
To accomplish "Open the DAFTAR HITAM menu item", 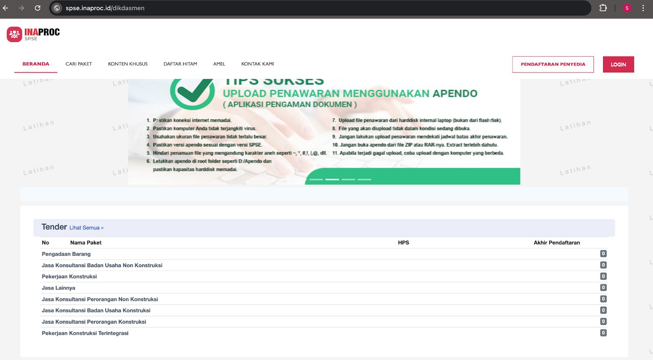I will pyautogui.click(x=180, y=64).
